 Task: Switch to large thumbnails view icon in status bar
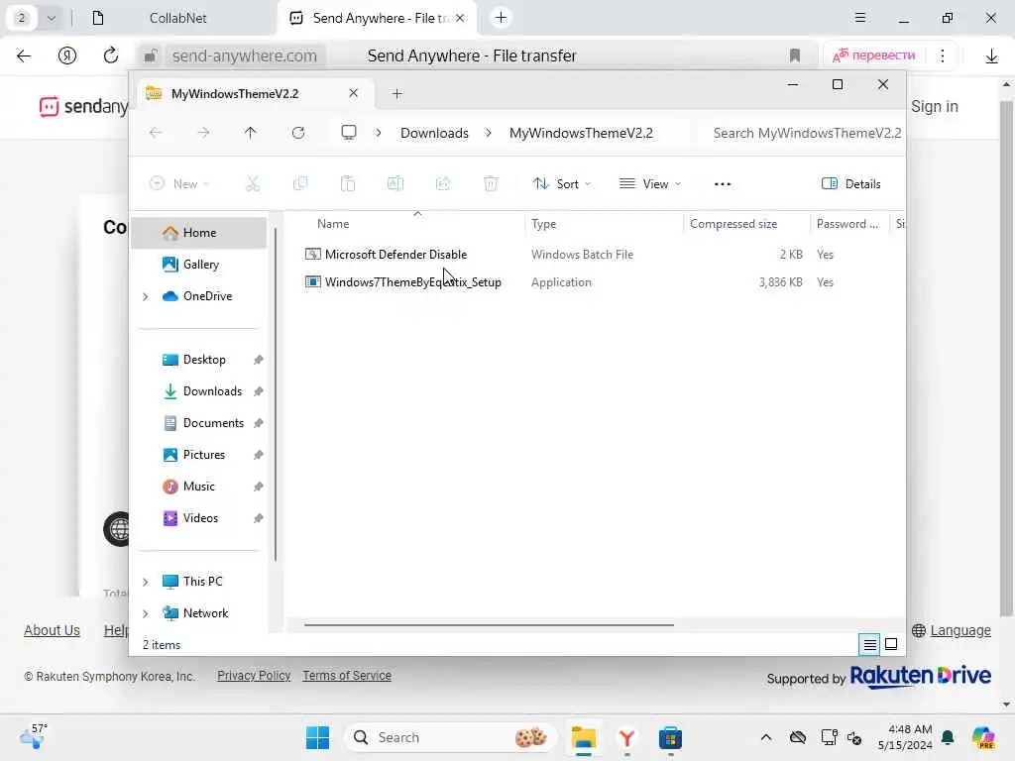click(891, 644)
